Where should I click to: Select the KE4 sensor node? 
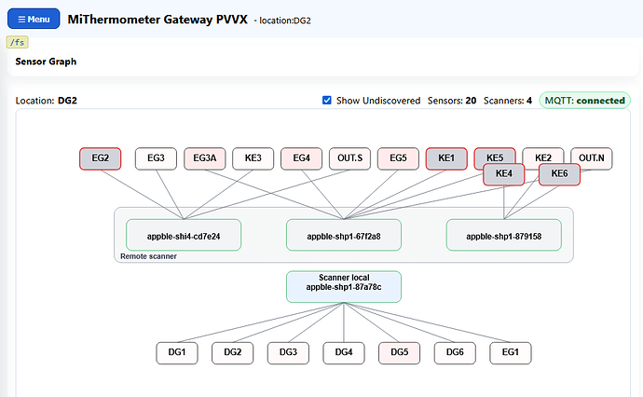click(503, 174)
